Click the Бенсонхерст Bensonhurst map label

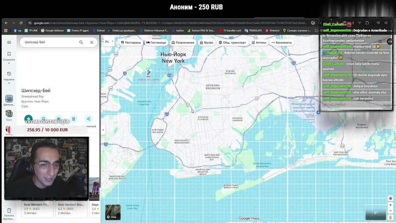point(182,142)
